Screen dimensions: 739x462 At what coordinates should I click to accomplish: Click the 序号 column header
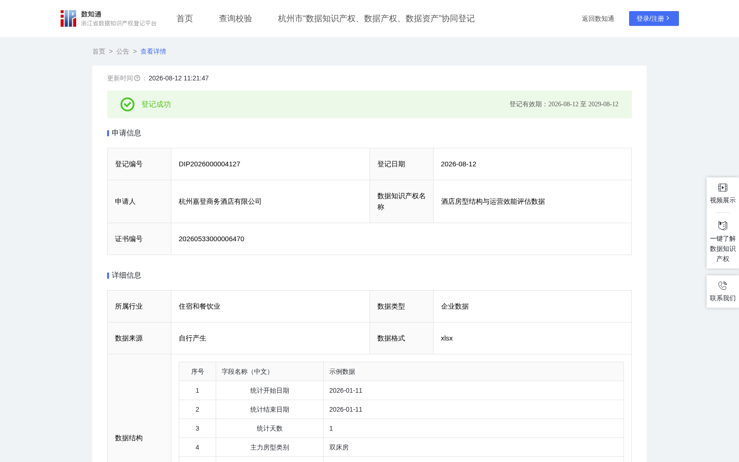tap(198, 371)
